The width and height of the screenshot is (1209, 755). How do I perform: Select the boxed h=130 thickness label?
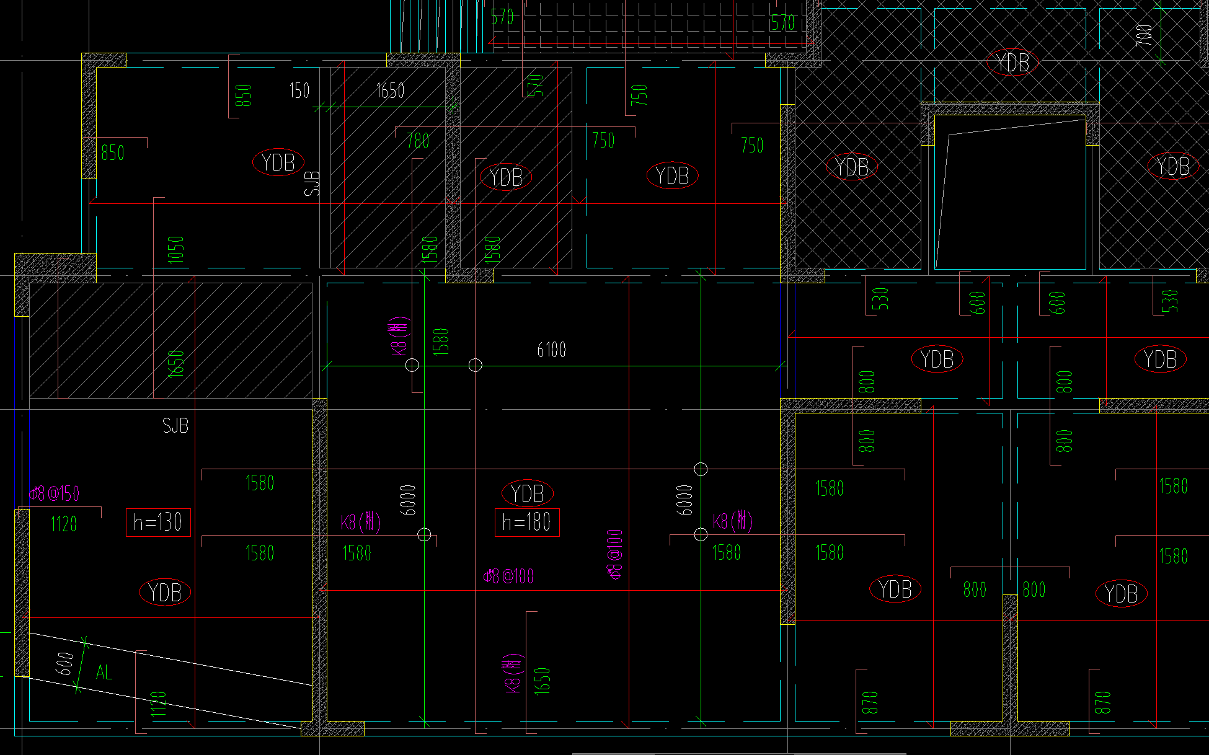[157, 523]
